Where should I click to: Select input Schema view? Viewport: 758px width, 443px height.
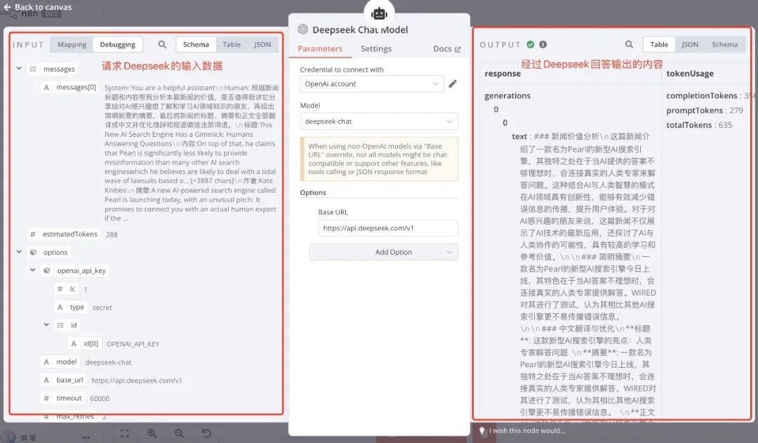[196, 44]
